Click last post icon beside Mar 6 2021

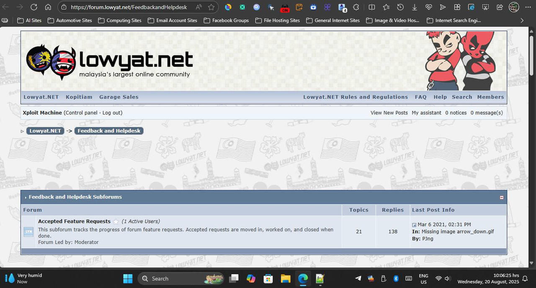pyautogui.click(x=414, y=225)
